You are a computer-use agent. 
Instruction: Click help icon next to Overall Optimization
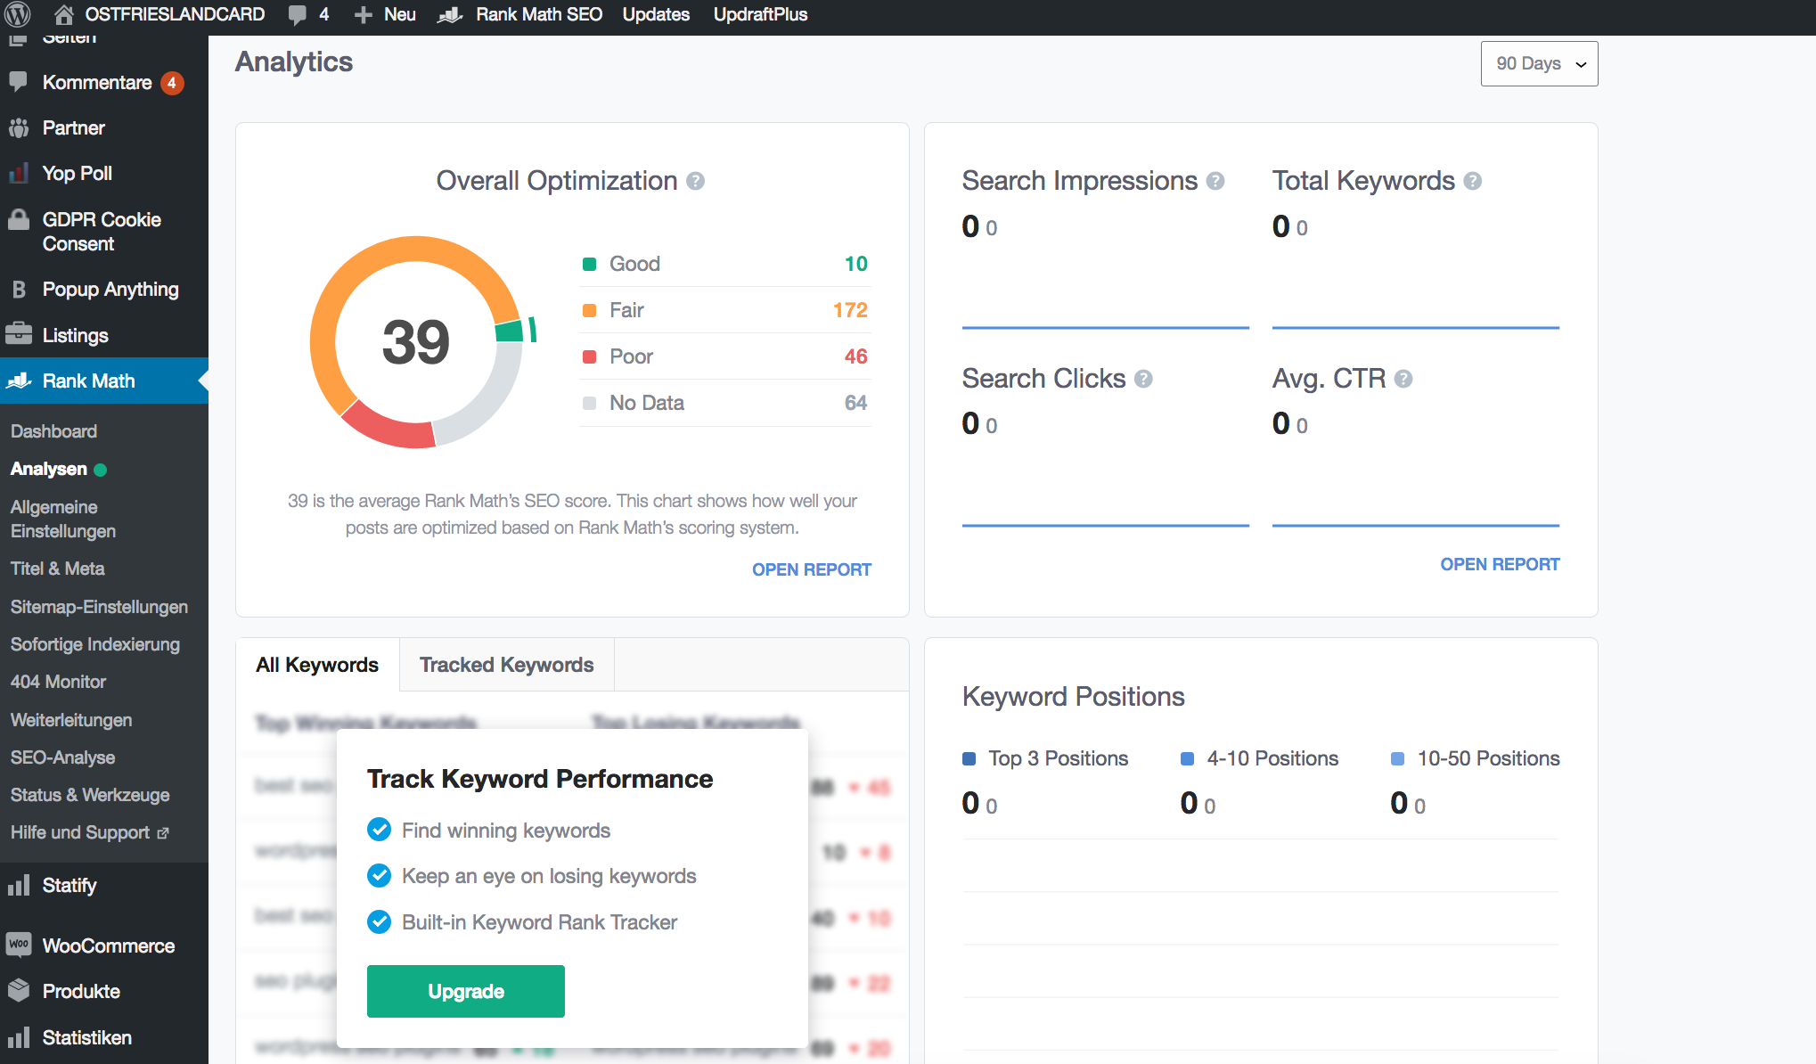coord(696,181)
